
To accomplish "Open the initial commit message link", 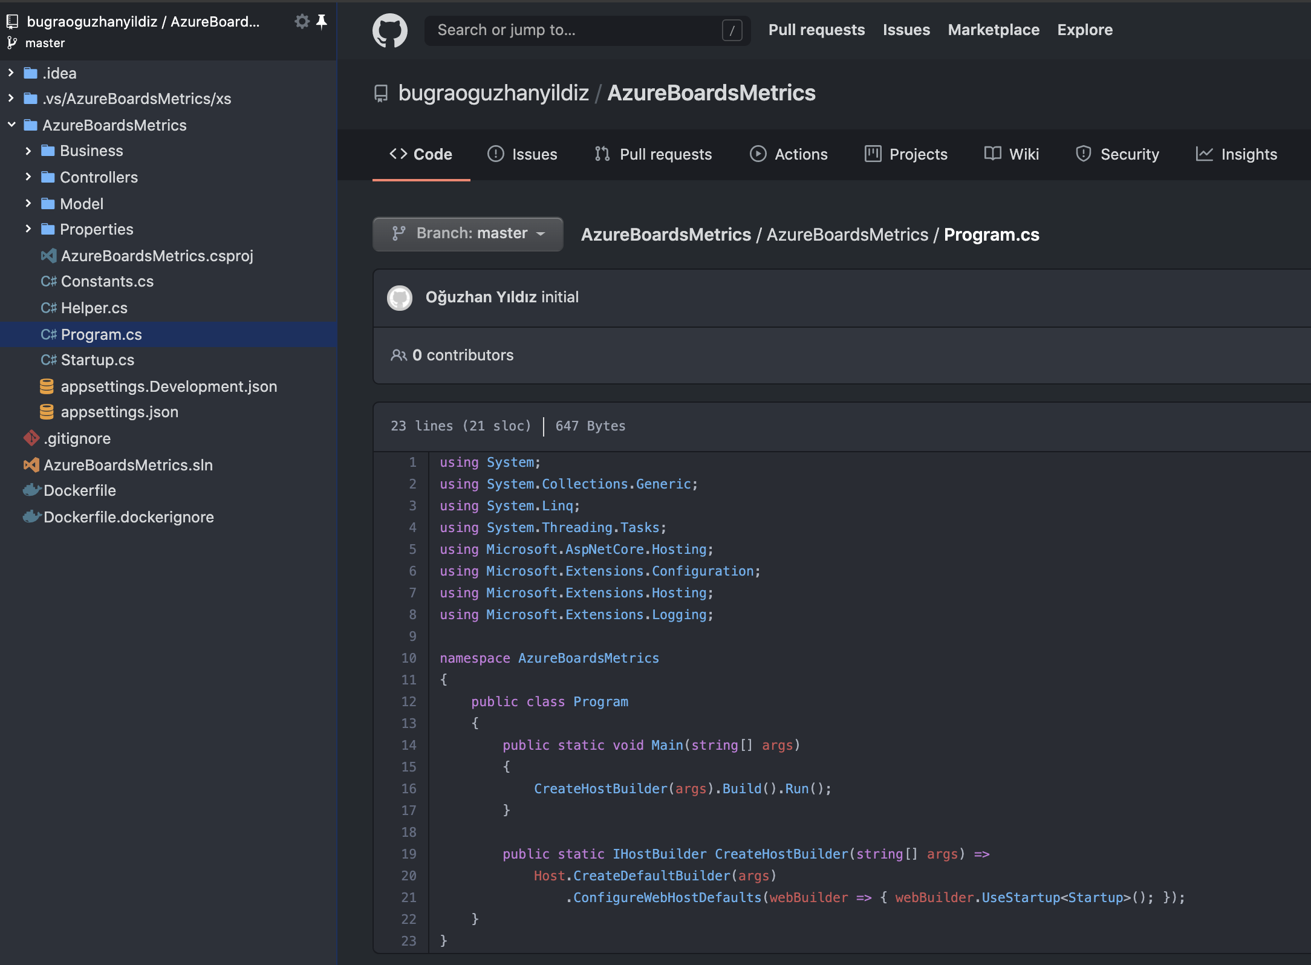I will 560,297.
